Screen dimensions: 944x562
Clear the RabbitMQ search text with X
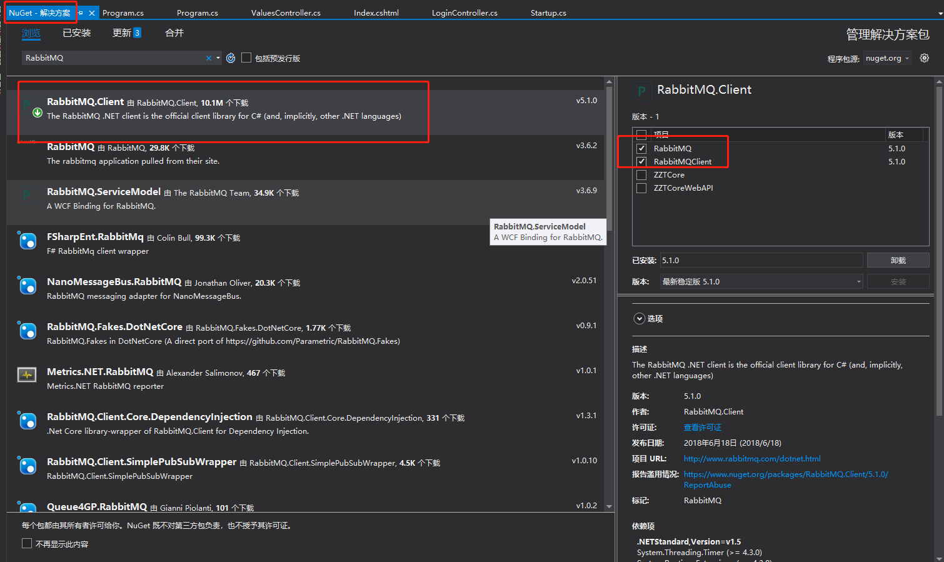click(x=209, y=58)
